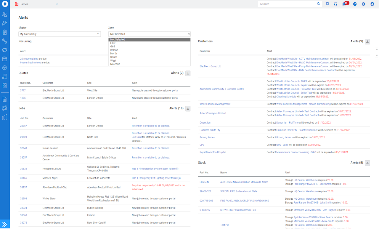Expand the sidebar with double chevron
Image resolution: width=379 pixels, height=237 pixels.
(5, 224)
